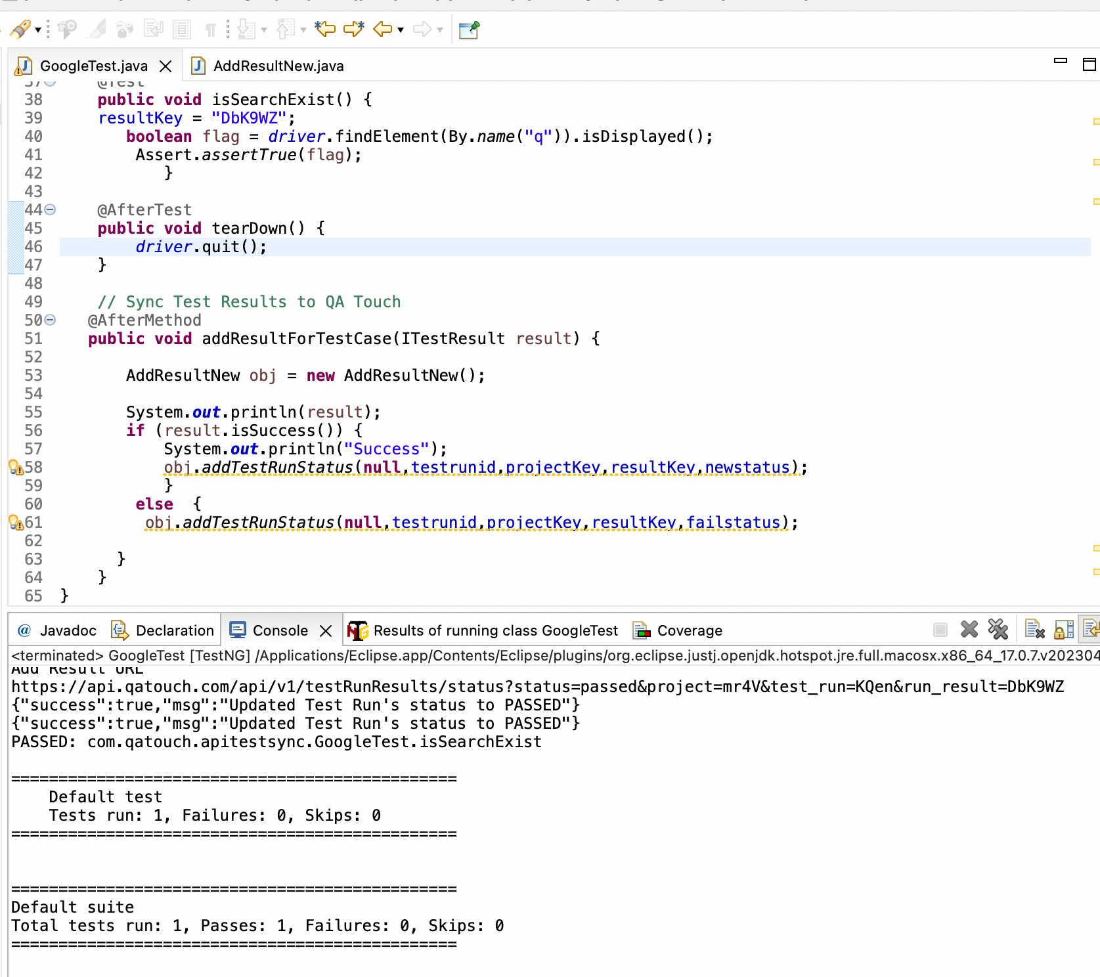Click the PASSED isSearchExist console line

click(276, 742)
